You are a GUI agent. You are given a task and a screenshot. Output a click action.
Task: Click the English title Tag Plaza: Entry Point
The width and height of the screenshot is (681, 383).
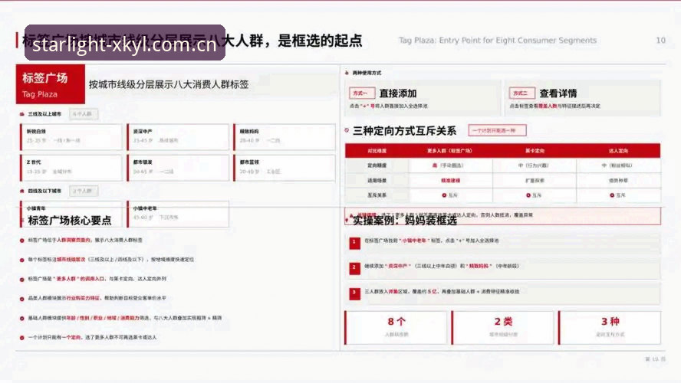[497, 41]
